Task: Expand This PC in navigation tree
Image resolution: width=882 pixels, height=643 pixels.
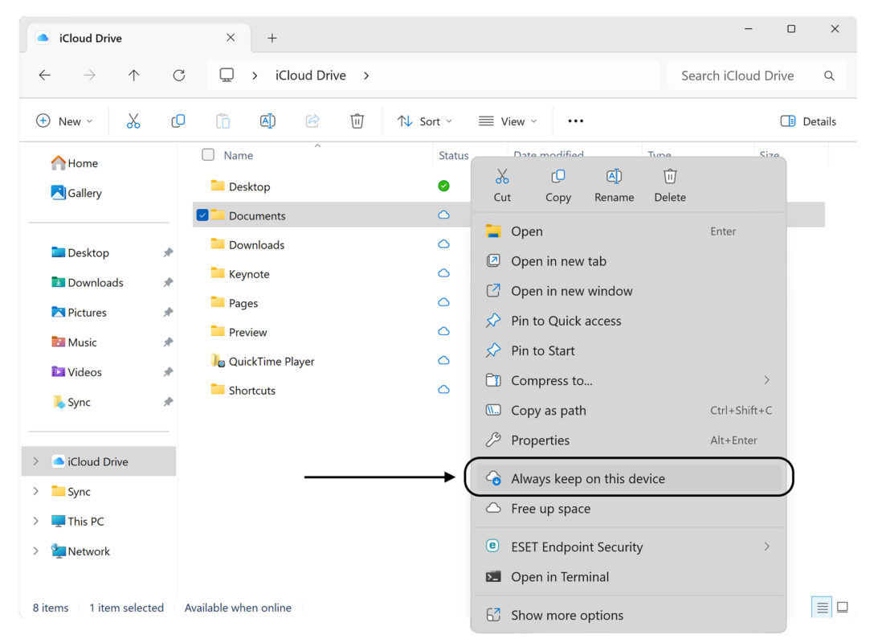Action: (x=36, y=521)
